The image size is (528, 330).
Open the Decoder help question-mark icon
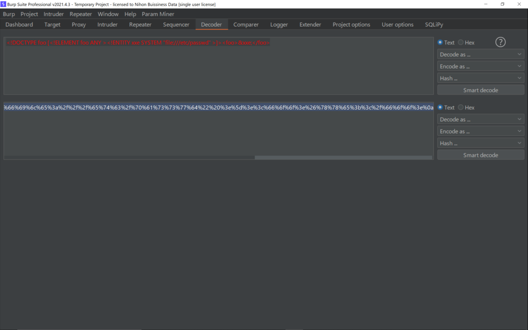500,42
